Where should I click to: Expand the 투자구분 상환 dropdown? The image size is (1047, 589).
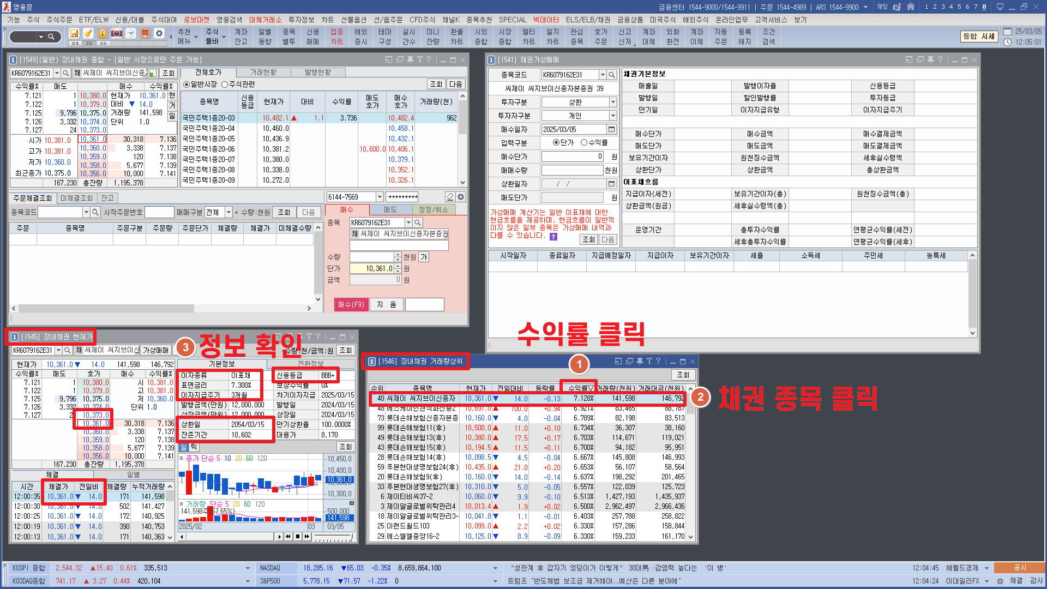[613, 102]
